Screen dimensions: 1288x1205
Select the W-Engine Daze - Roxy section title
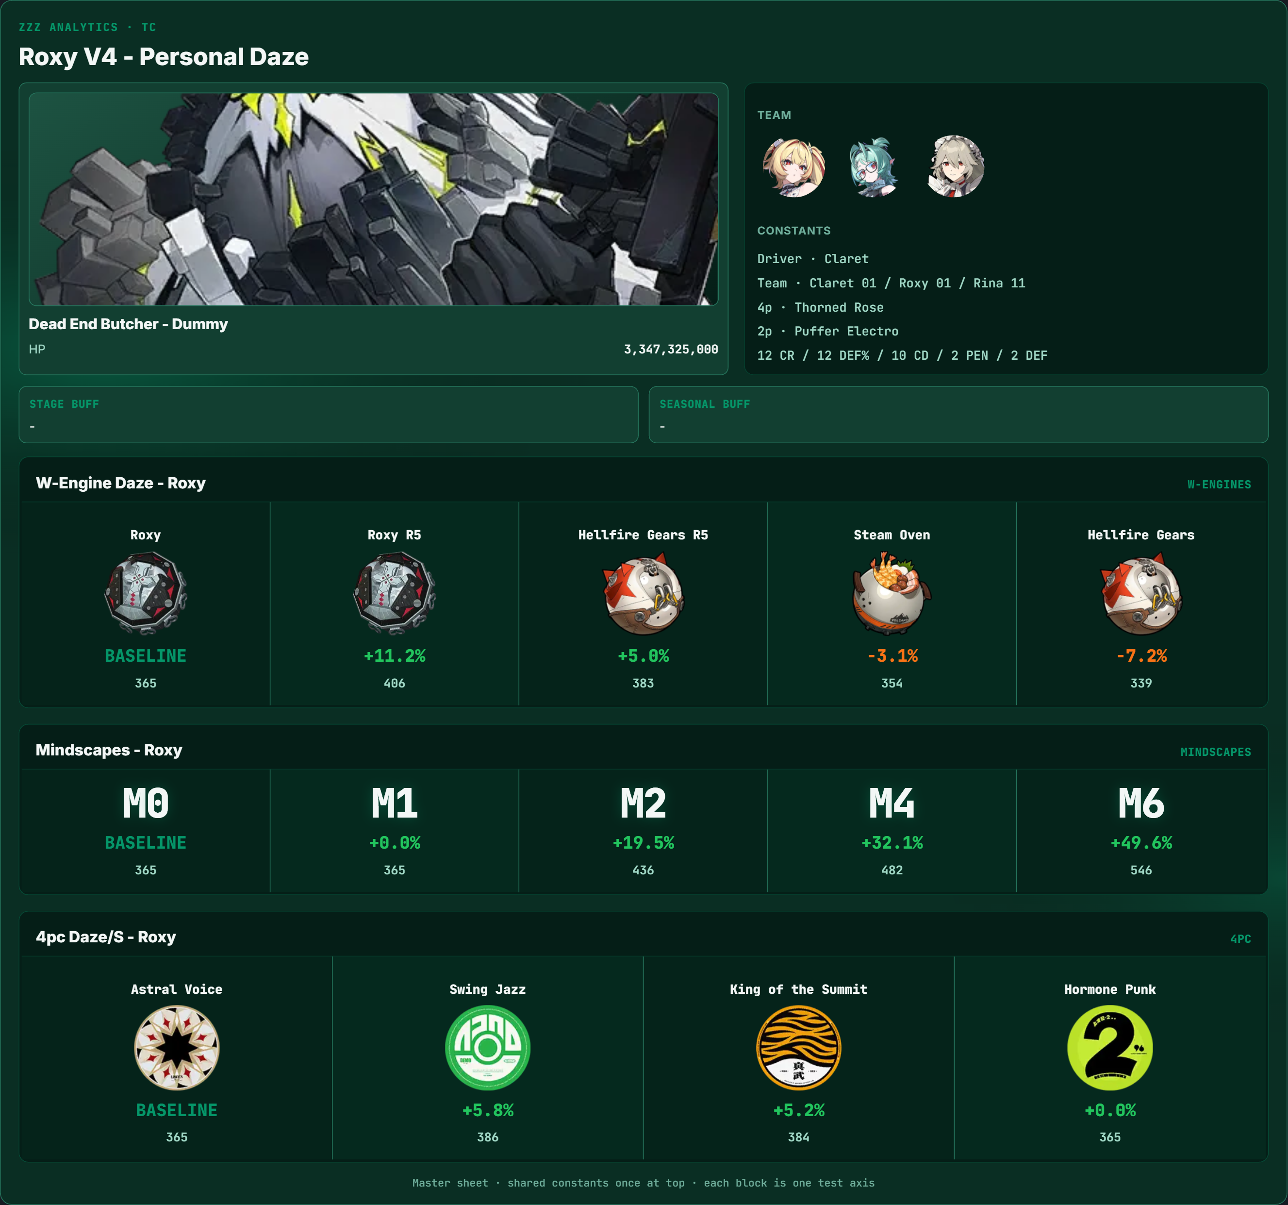tap(120, 483)
